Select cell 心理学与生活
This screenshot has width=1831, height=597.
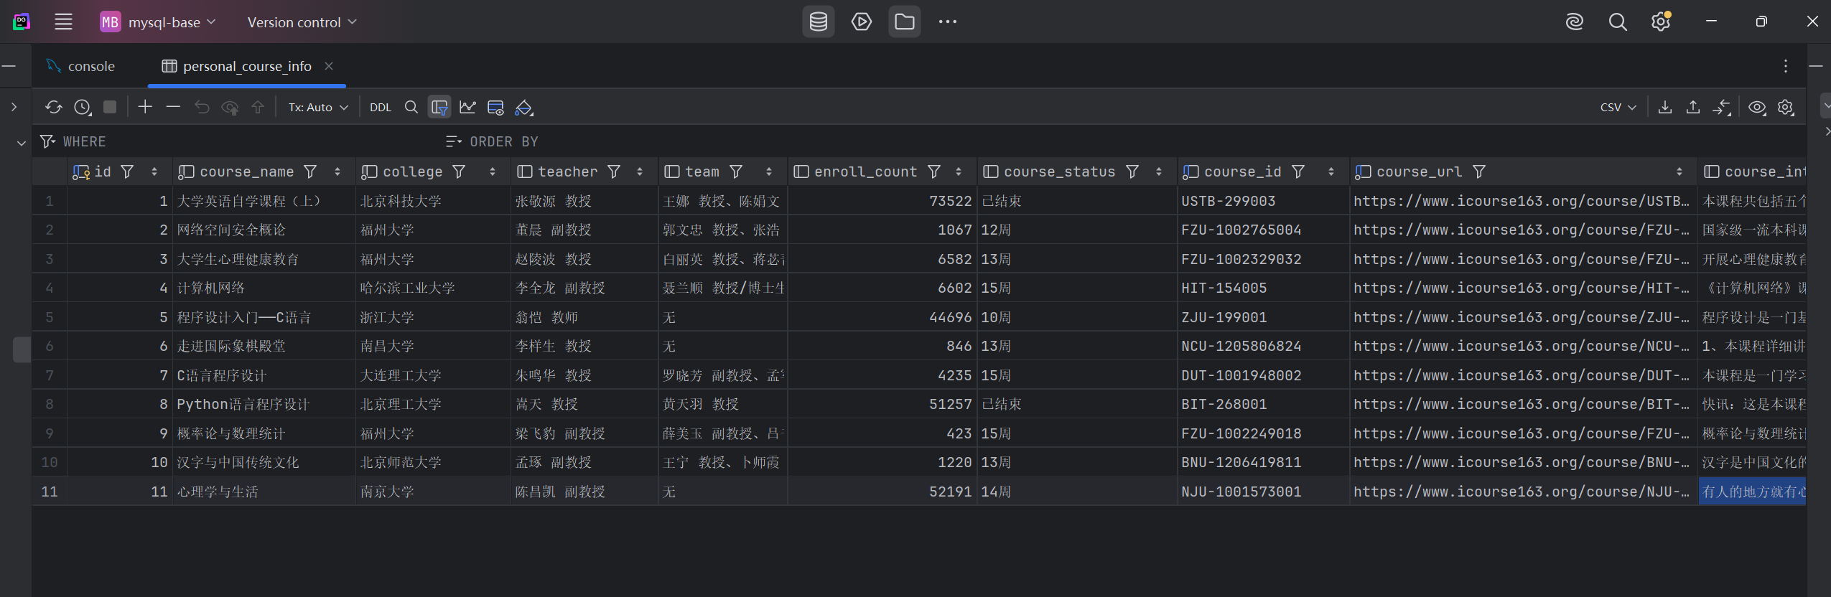coord(264,492)
